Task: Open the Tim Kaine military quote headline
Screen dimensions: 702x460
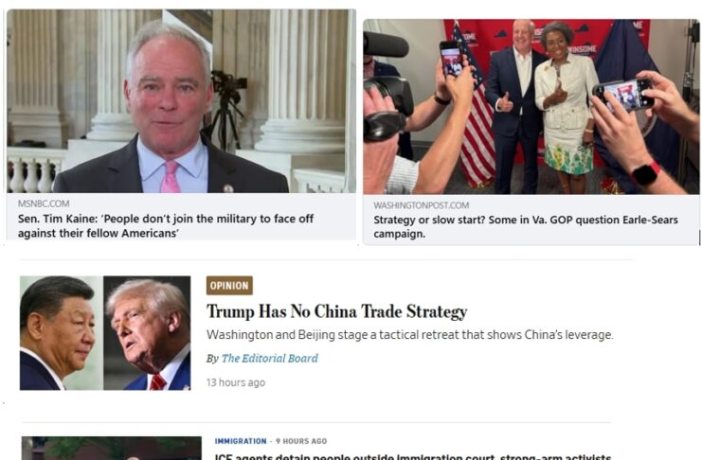Action: coord(166,226)
